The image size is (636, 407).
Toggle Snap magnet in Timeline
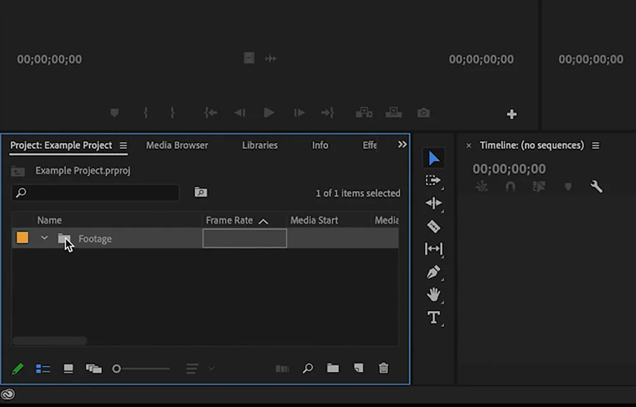tap(510, 186)
